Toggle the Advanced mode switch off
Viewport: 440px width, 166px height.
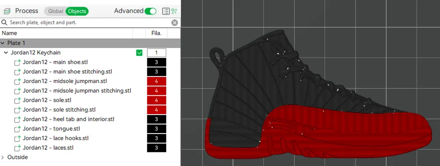tap(150, 11)
